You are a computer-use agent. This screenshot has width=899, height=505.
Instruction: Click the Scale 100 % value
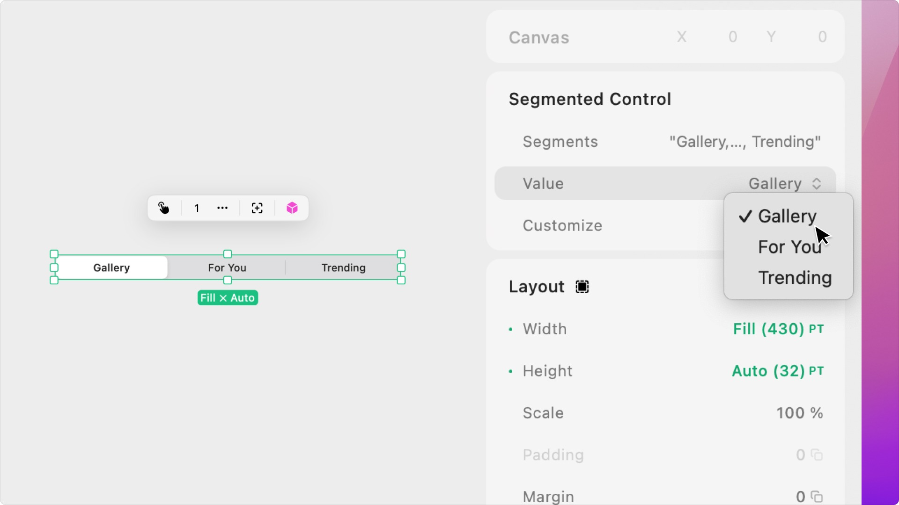[x=799, y=413]
